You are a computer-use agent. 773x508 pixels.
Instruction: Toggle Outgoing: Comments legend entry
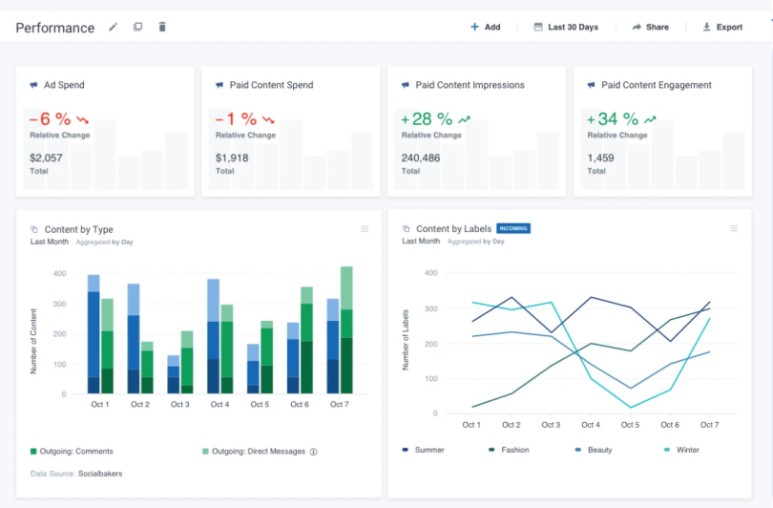point(72,452)
